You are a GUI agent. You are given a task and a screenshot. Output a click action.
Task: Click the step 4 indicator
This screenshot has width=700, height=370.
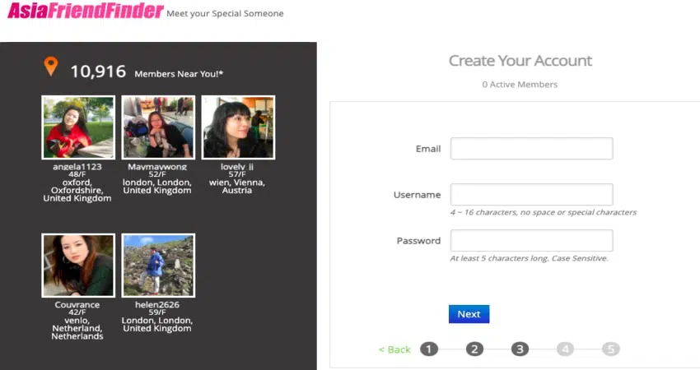pos(565,349)
